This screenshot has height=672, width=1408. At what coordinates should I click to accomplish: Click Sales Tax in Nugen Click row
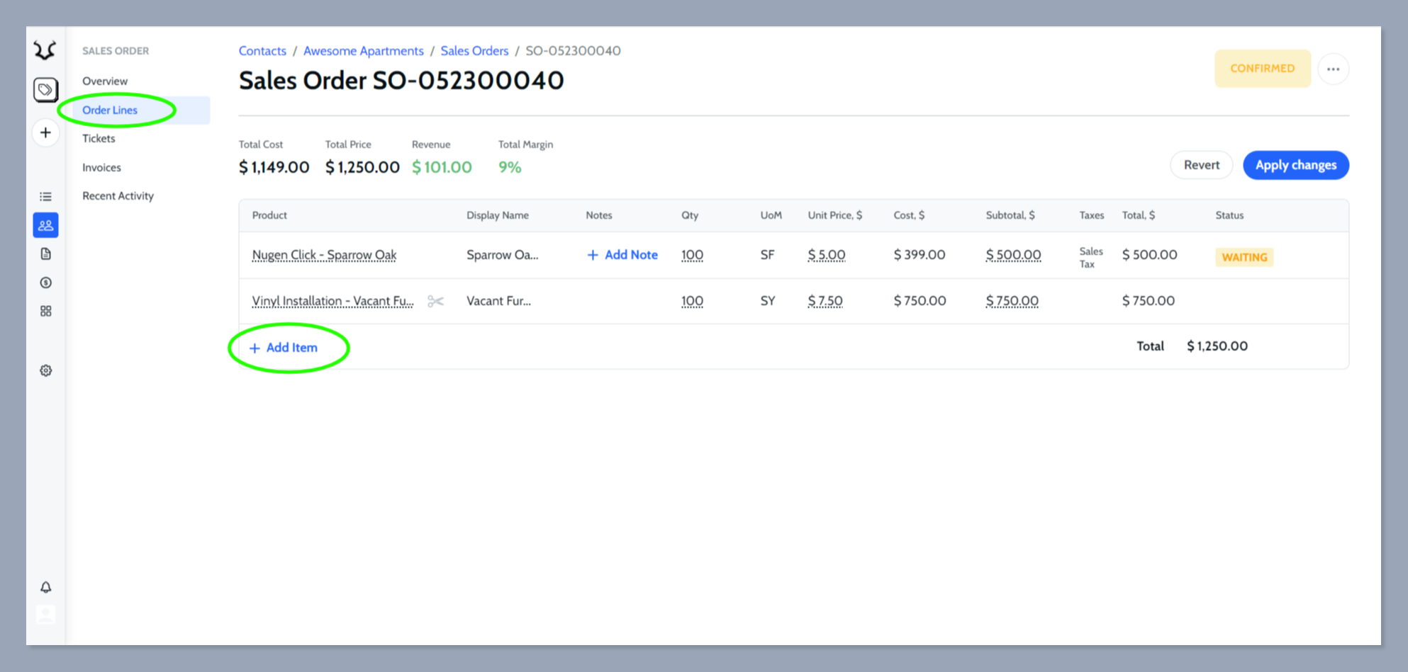pyautogui.click(x=1091, y=258)
